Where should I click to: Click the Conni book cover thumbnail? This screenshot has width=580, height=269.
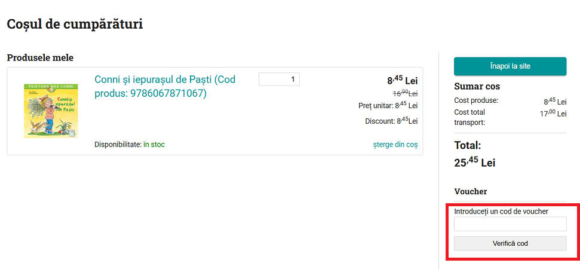click(x=42, y=111)
